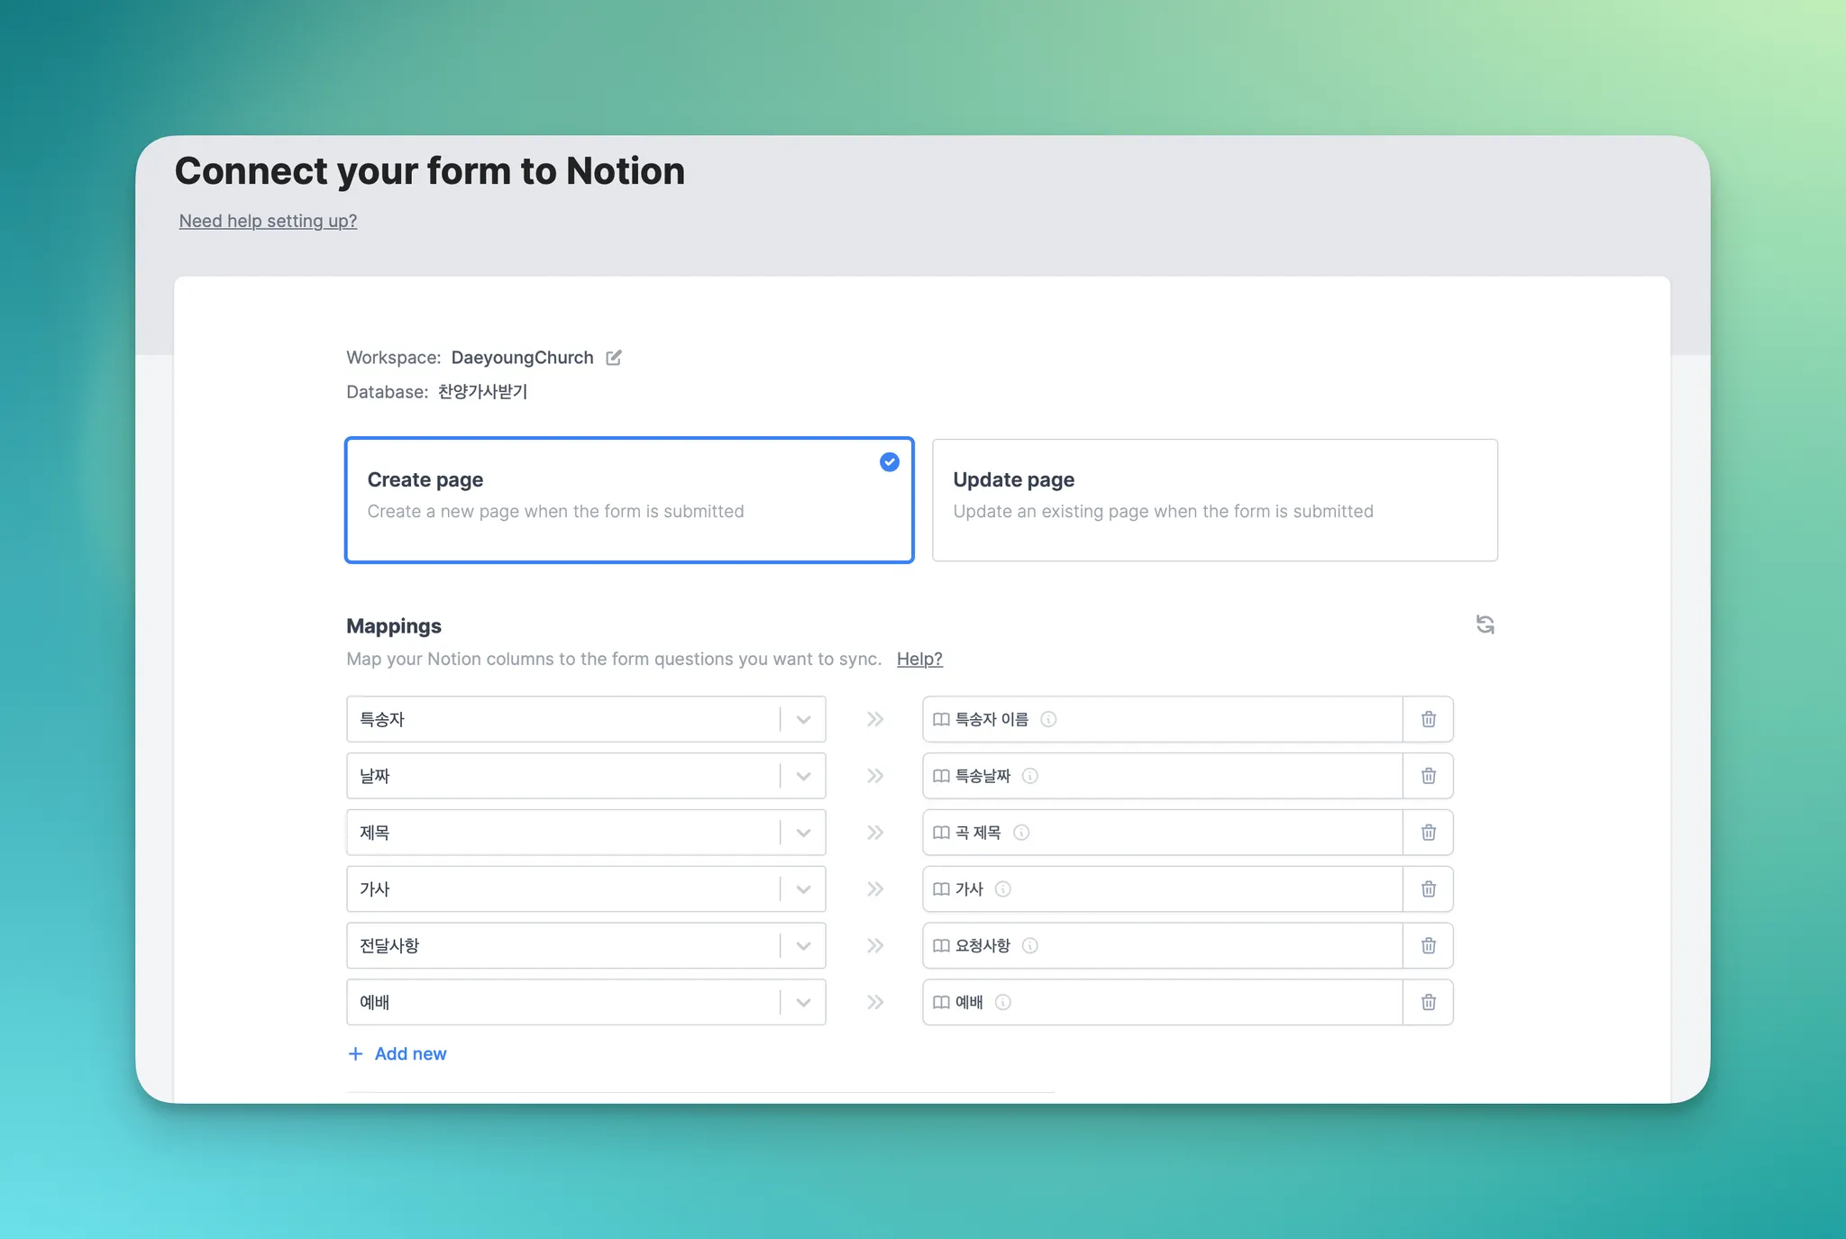Delete the 요청사항 mapping row
This screenshot has height=1239, width=1846.
click(x=1428, y=945)
